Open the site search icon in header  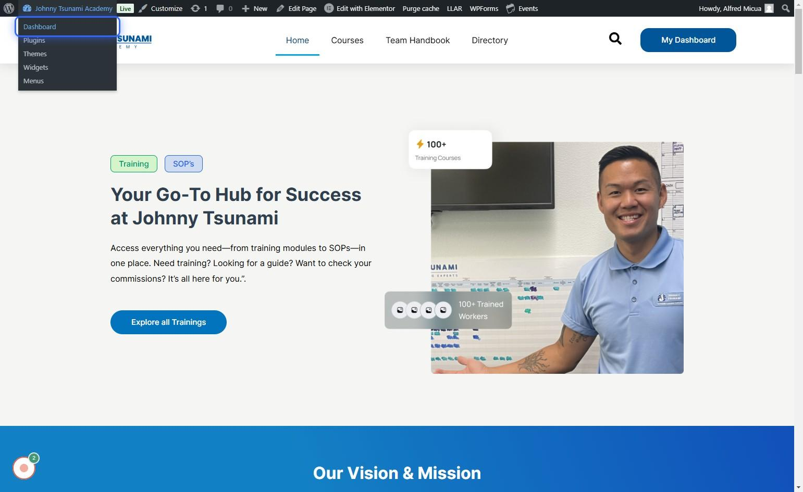click(615, 39)
